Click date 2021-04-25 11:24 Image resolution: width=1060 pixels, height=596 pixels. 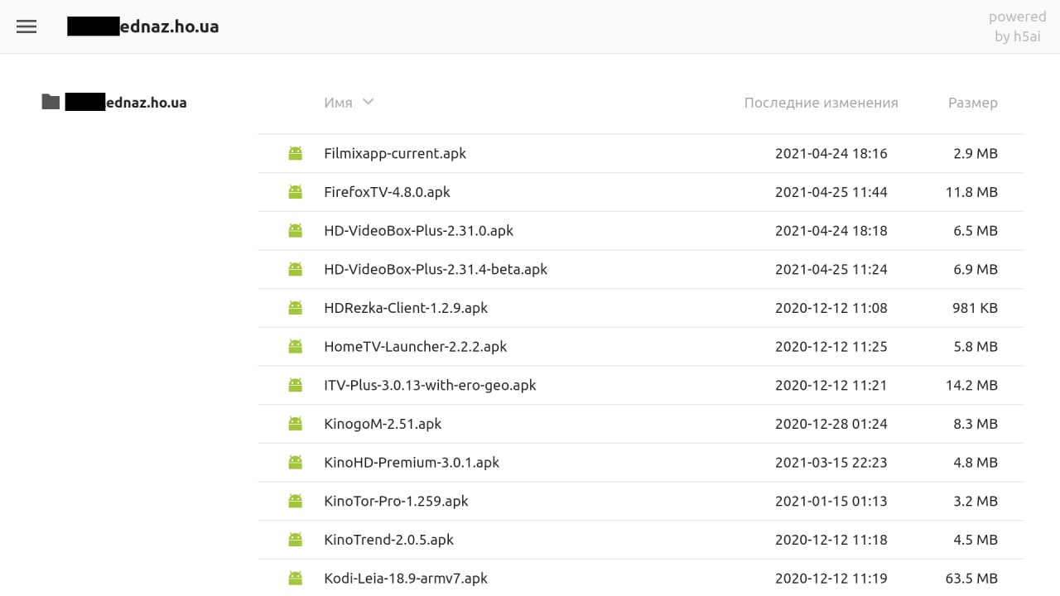(x=831, y=269)
